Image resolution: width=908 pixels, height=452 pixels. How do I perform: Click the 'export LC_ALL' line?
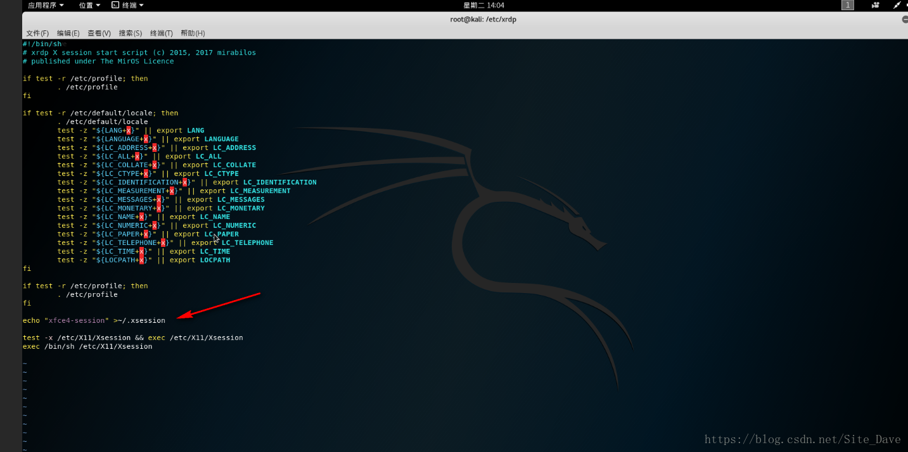coord(139,156)
